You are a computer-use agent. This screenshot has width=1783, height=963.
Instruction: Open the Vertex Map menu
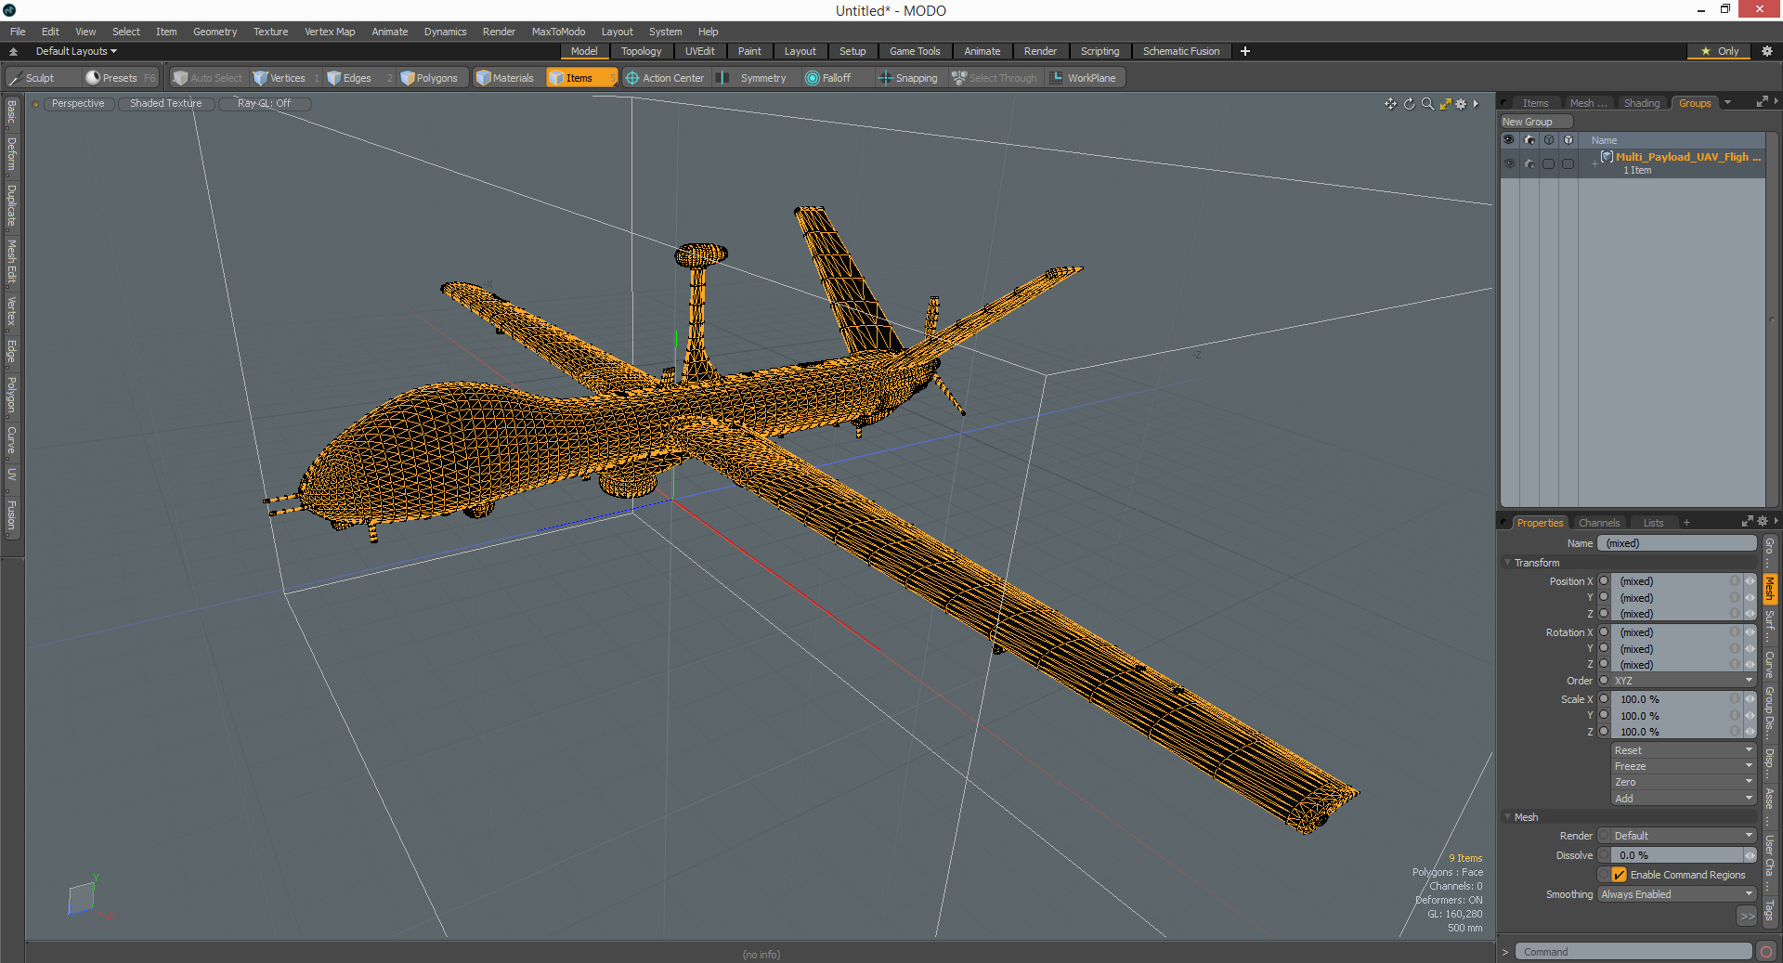[x=330, y=32]
